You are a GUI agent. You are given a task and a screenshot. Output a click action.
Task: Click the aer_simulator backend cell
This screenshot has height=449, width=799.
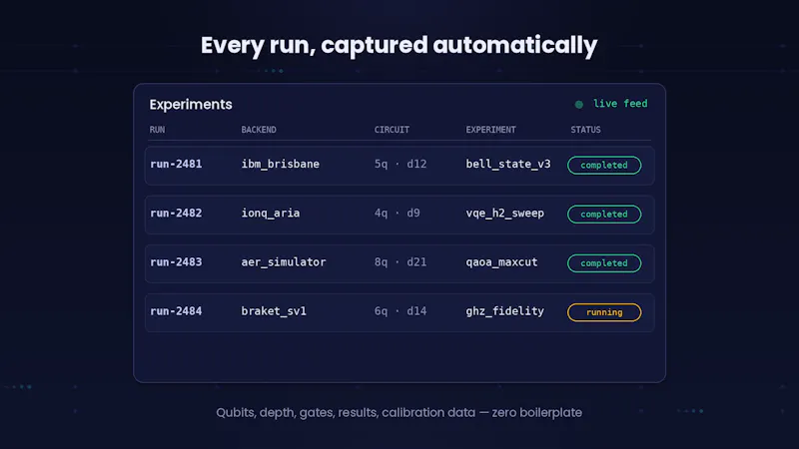pos(284,262)
